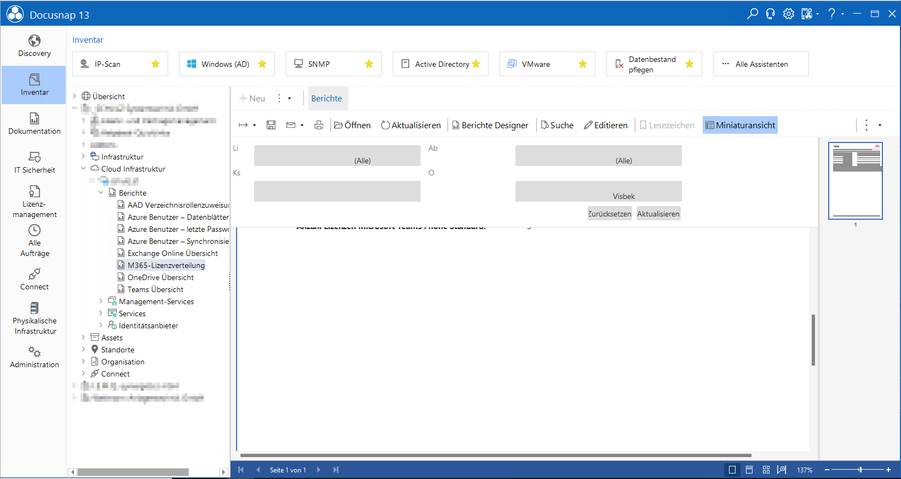Click the print report icon
Viewport: 901px width, 479px height.
click(x=319, y=126)
